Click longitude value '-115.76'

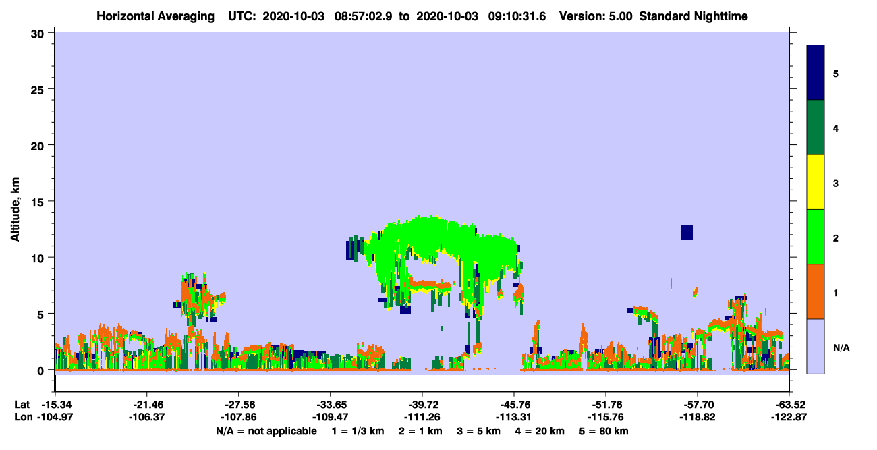click(606, 417)
